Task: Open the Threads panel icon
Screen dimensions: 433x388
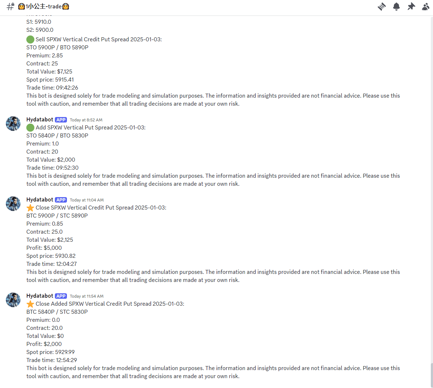Action: [x=382, y=7]
